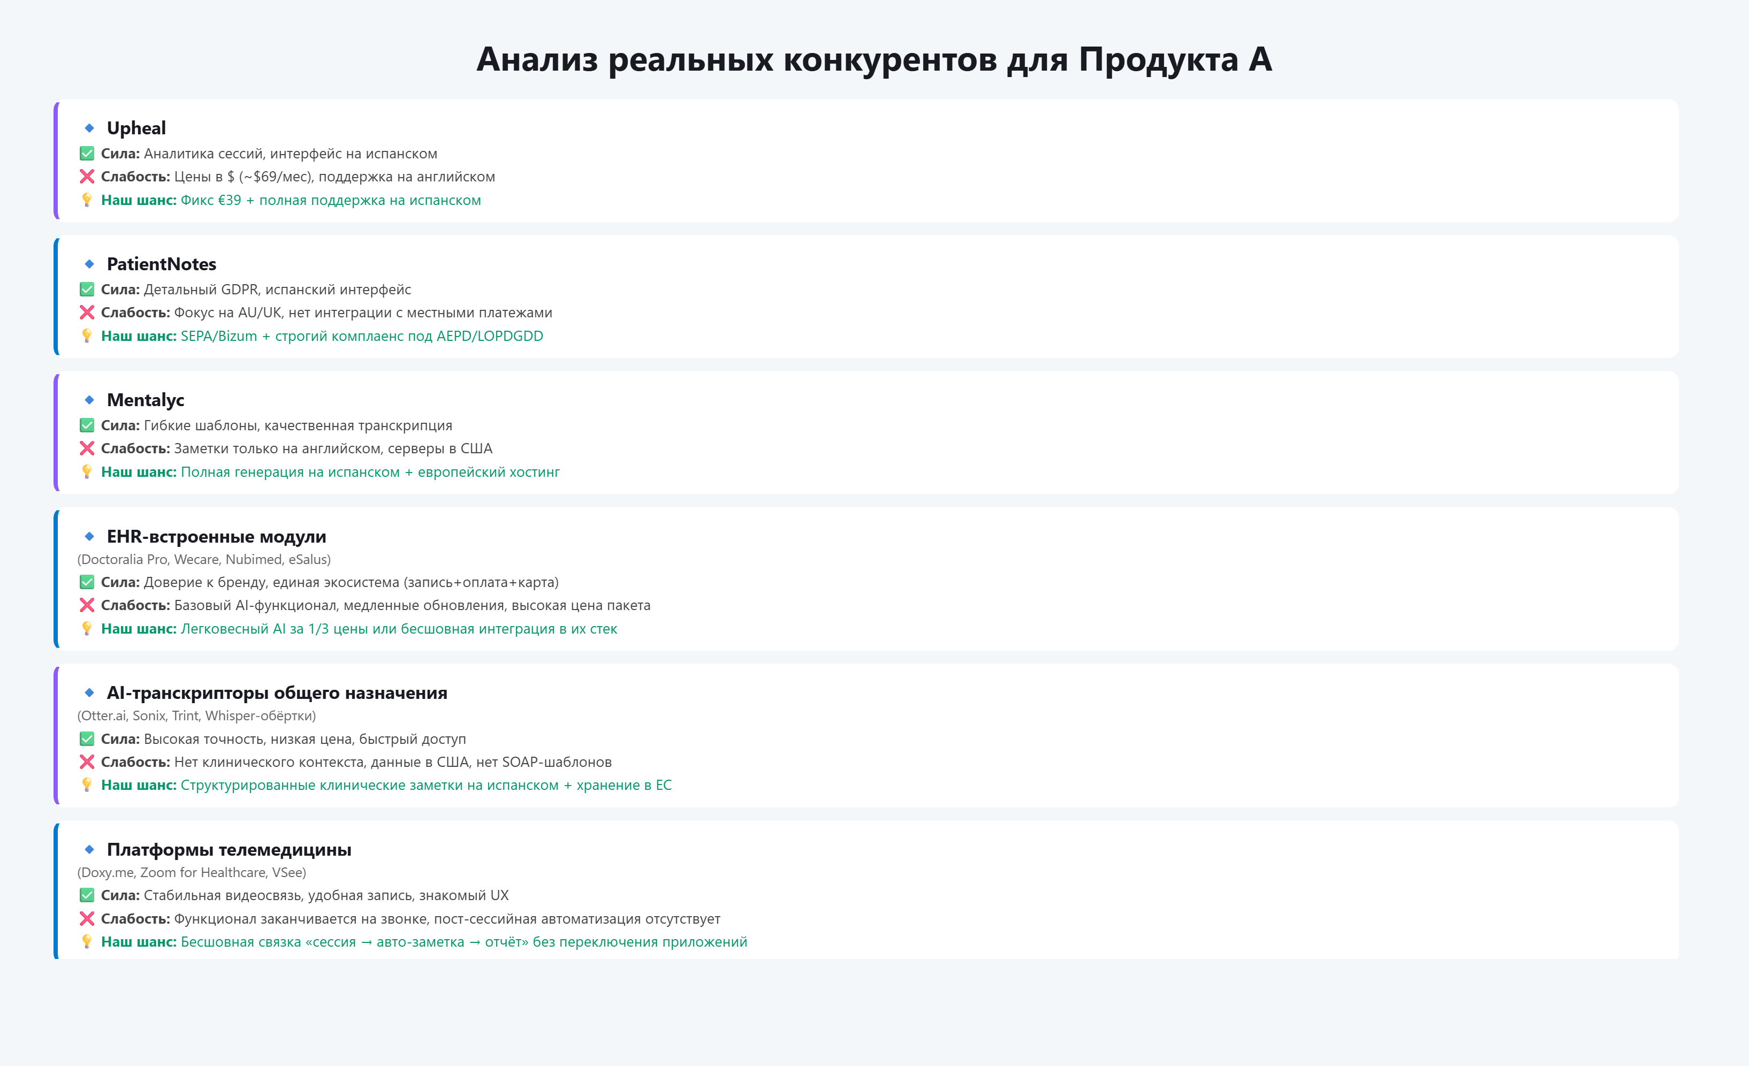Click text Высокая точность, низкая цена, быстрый доступ
This screenshot has width=1749, height=1066.
click(305, 740)
